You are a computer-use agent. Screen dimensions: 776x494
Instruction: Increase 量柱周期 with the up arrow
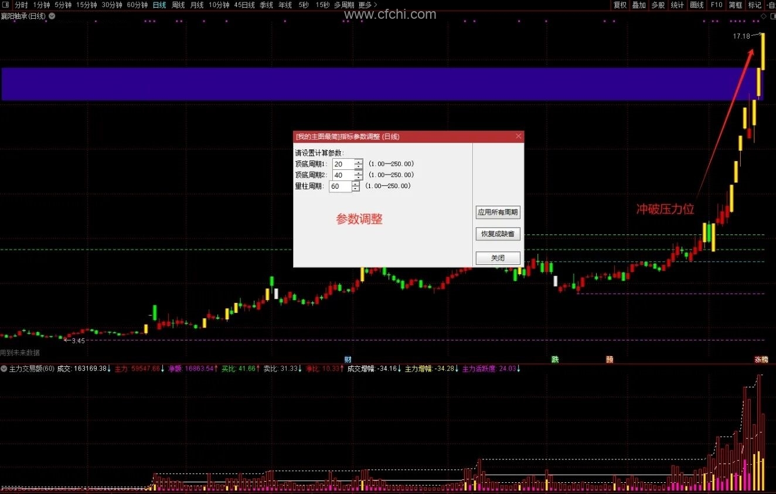pos(356,184)
